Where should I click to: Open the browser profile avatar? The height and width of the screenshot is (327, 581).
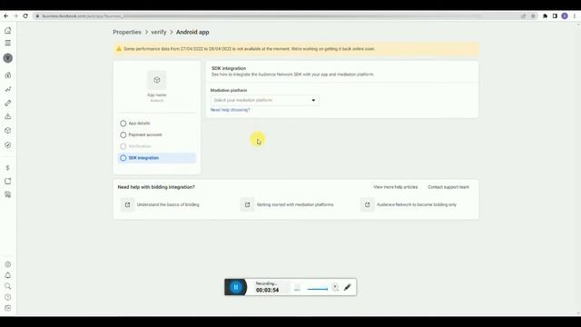[565, 16]
